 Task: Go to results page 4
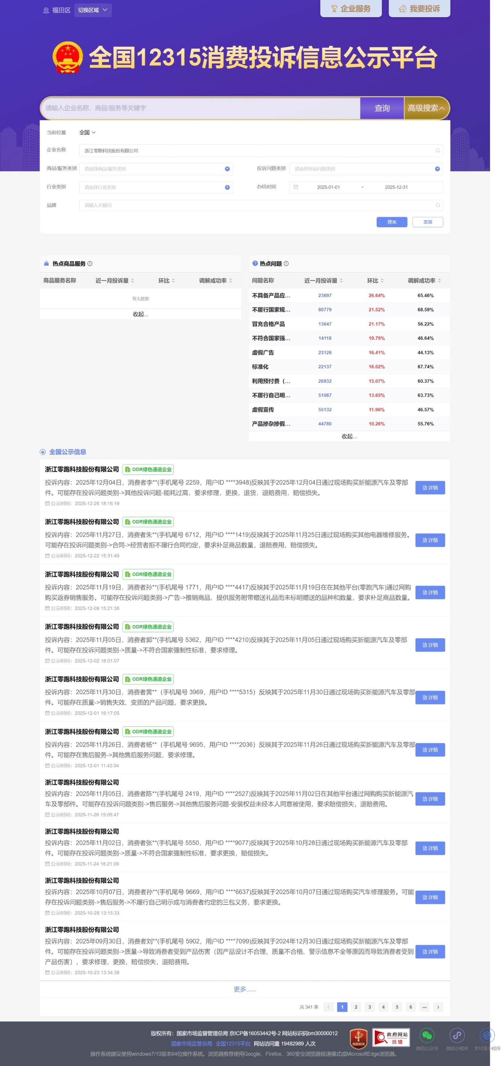(x=383, y=1007)
